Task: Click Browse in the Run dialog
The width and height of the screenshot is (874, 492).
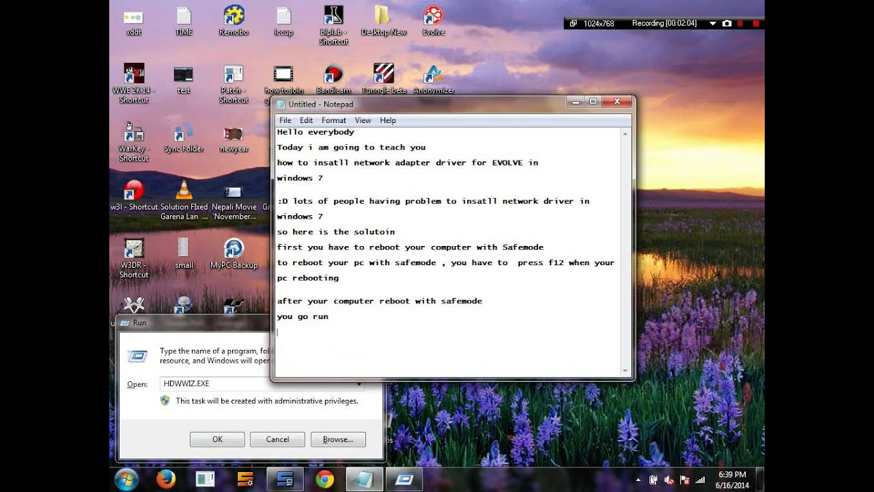Action: [x=338, y=439]
